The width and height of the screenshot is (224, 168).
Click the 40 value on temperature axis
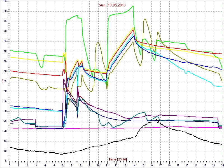(x=5, y=91)
